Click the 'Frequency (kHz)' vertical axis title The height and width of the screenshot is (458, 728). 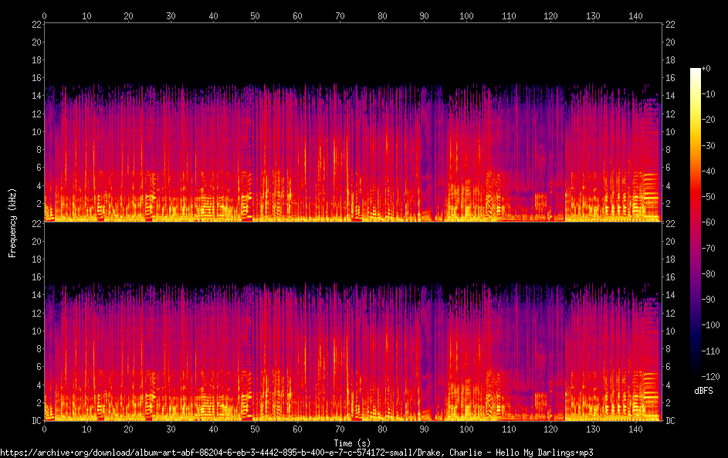[x=12, y=223]
